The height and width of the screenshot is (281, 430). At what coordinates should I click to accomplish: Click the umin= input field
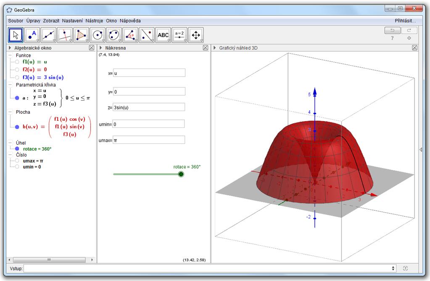point(149,124)
